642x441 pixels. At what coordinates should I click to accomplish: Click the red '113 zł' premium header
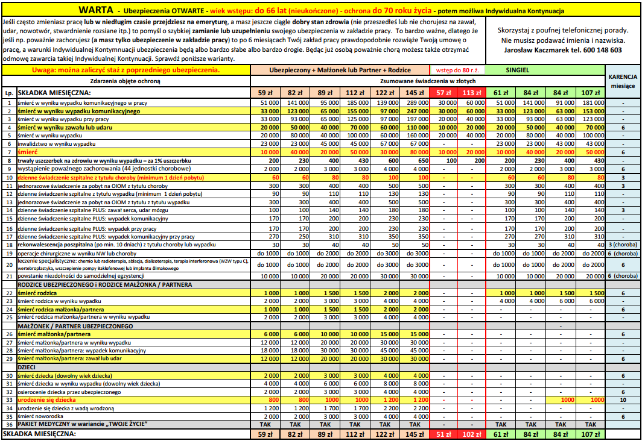click(x=472, y=93)
